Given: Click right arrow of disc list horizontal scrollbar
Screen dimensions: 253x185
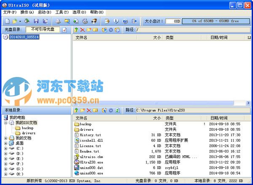Looking at the screenshot, I should (248, 103).
